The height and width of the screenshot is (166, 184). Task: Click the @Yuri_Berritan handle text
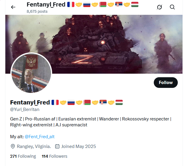point(25,109)
